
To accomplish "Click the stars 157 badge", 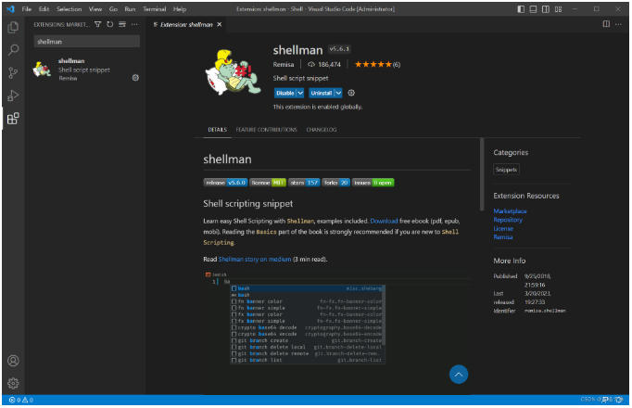I will [304, 183].
